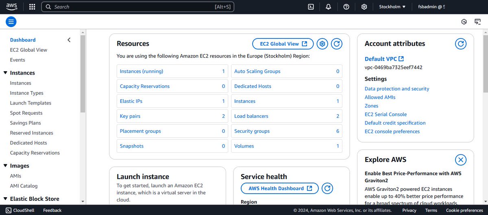Collapse the Images sidebar section
Screen dimensions: 488x215
click(x=6, y=166)
